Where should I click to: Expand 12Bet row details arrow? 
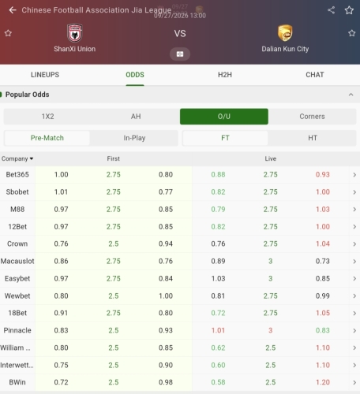point(354,227)
